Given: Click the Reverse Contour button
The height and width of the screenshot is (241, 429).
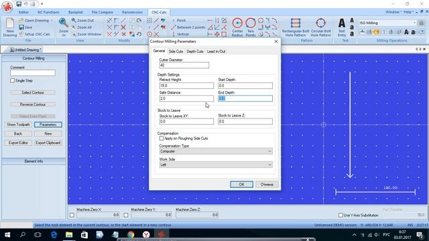Looking at the screenshot, I should pos(33,104).
